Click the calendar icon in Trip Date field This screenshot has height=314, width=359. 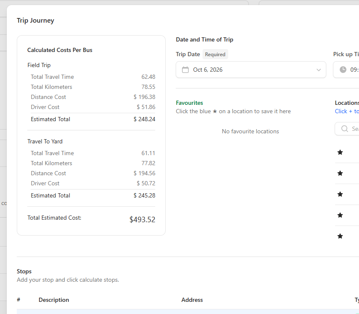tap(185, 70)
